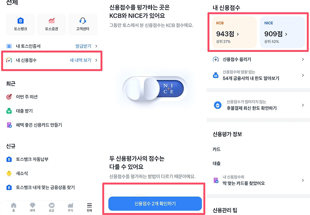This screenshot has width=310, height=215.
Task: Switch to the 송금 tab
Action: 52,207
